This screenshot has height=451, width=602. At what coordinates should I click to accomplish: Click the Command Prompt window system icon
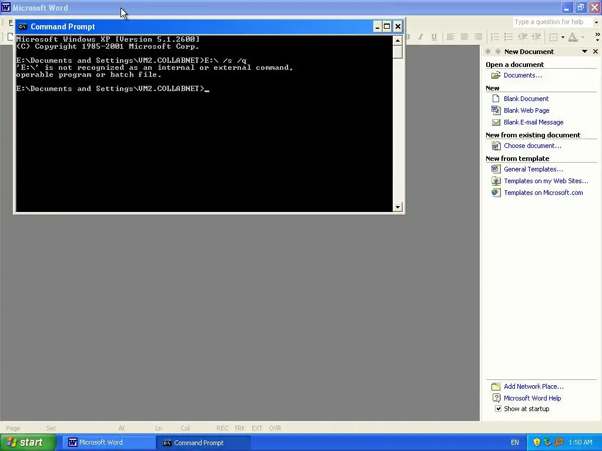(23, 26)
